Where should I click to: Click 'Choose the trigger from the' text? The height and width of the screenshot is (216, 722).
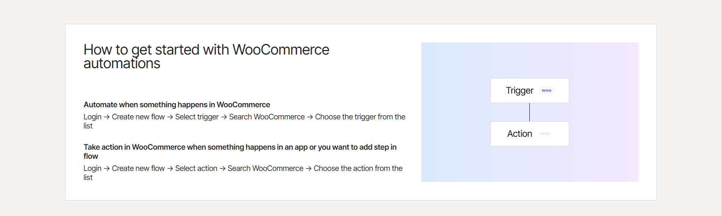(360, 117)
